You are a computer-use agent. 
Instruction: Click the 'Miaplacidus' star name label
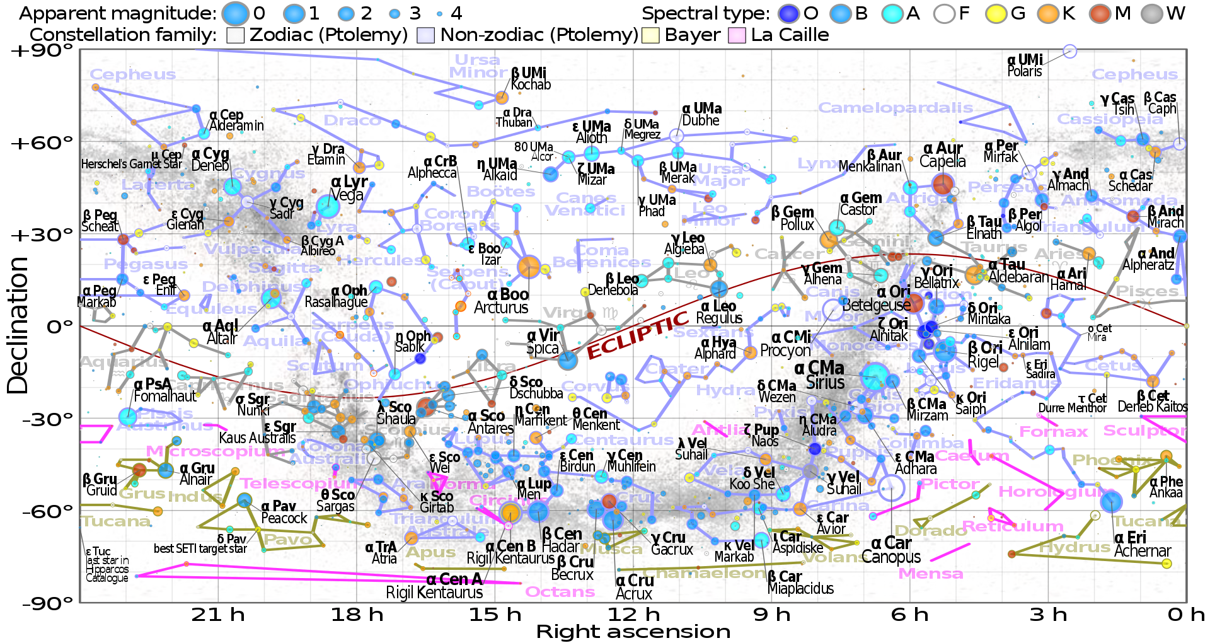pyautogui.click(x=800, y=588)
